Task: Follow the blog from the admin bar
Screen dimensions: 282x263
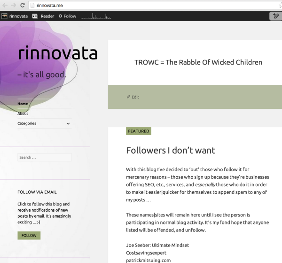Action: point(67,16)
